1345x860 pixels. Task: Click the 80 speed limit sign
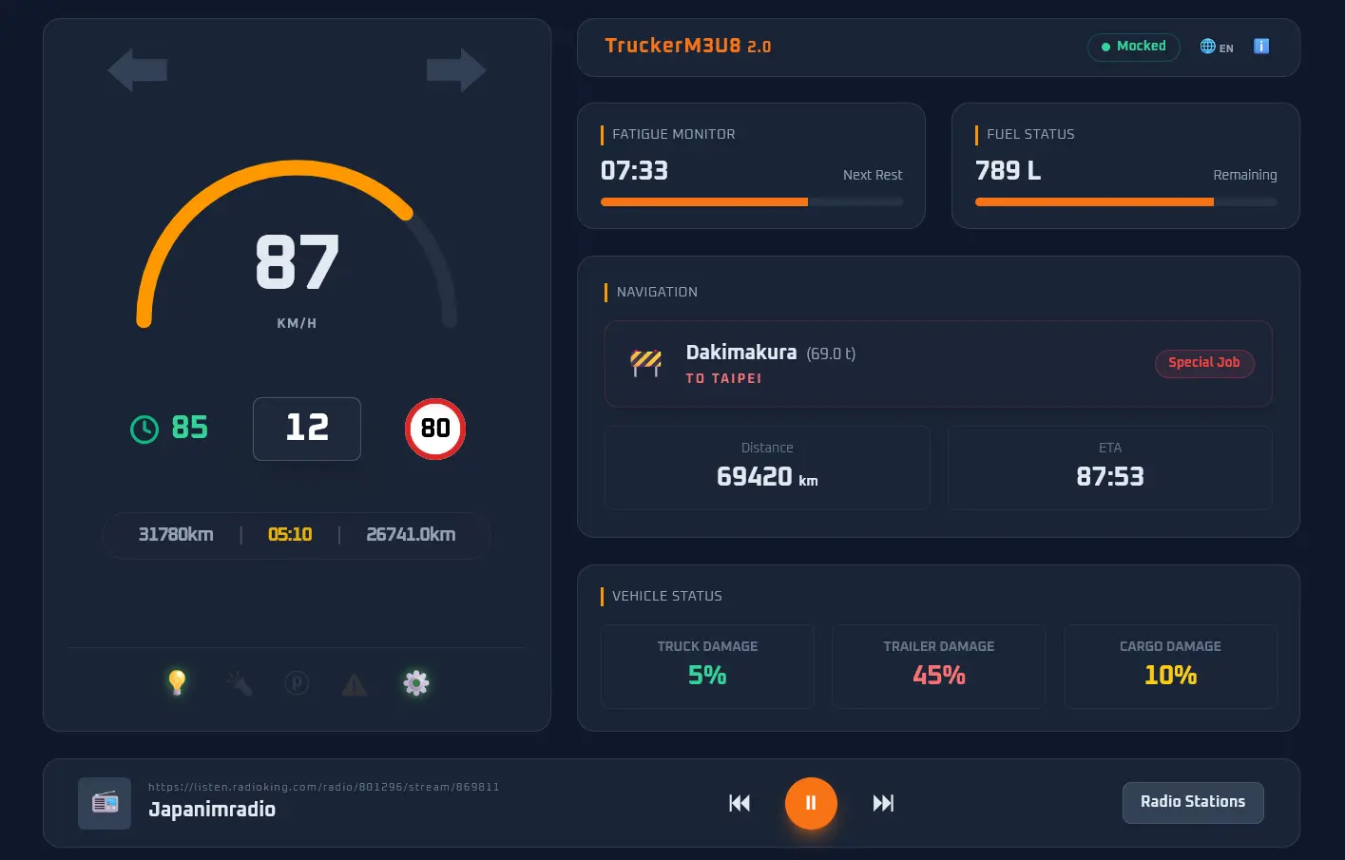click(x=435, y=429)
